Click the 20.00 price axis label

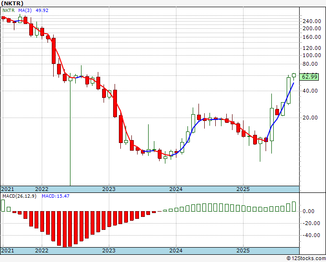(310, 118)
